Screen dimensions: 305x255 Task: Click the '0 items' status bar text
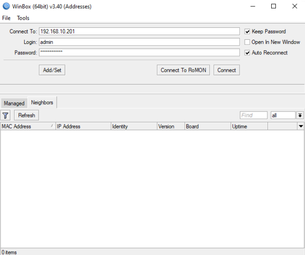click(9, 252)
